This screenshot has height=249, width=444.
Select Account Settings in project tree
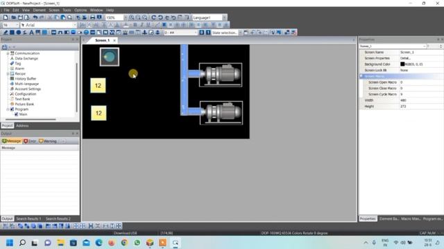[x=28, y=89]
